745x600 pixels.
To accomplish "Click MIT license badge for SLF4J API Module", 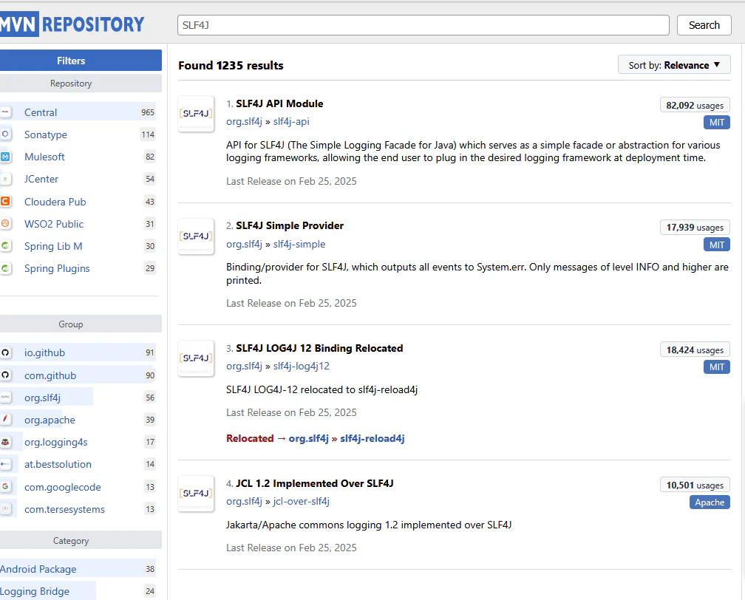I will point(716,123).
